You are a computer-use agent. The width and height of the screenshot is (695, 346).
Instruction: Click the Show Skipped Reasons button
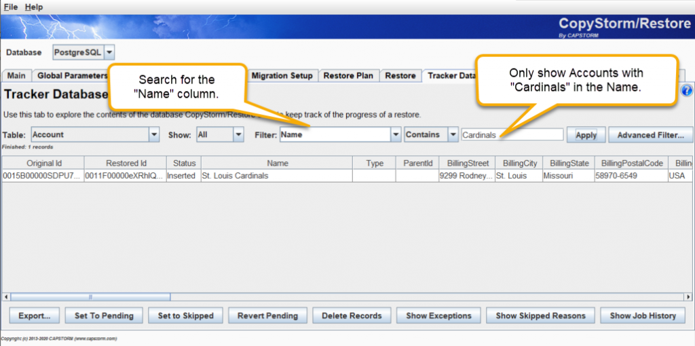(540, 316)
